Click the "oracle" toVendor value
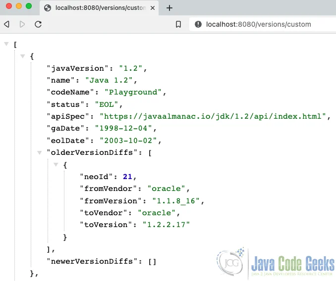The width and height of the screenshot is (336, 281). pyautogui.click(x=157, y=213)
